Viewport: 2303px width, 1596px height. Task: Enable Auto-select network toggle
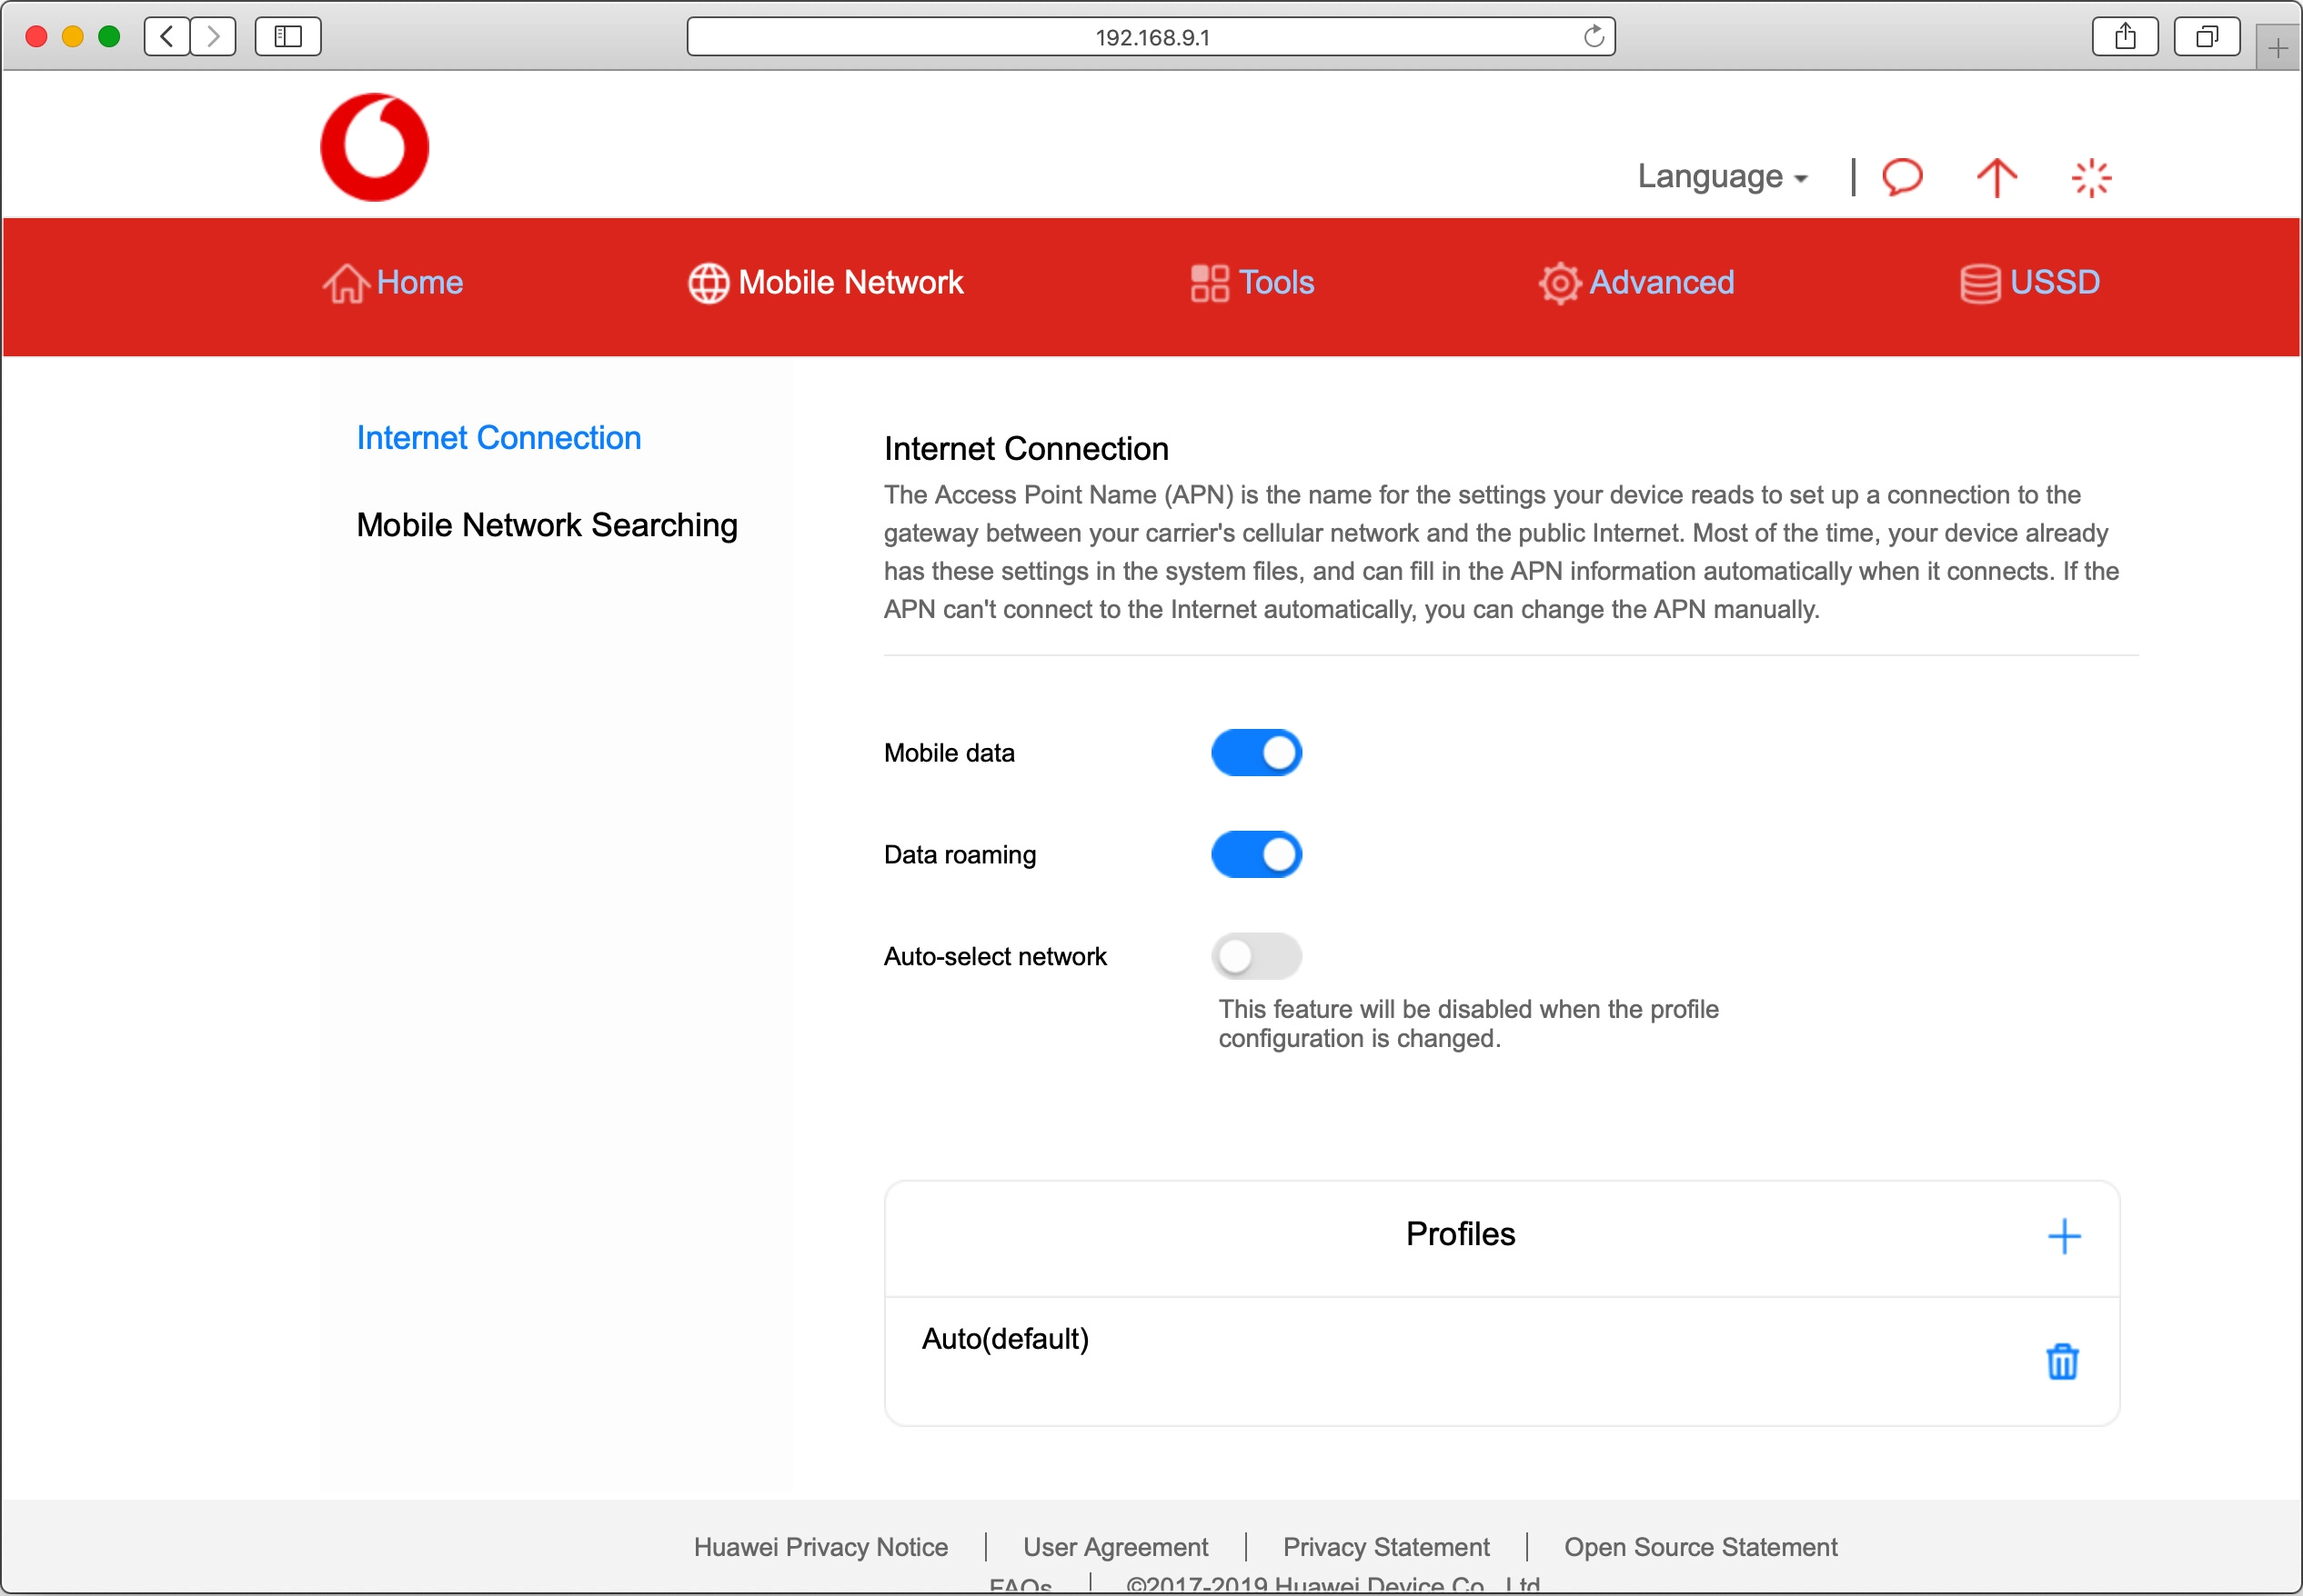click(1255, 956)
